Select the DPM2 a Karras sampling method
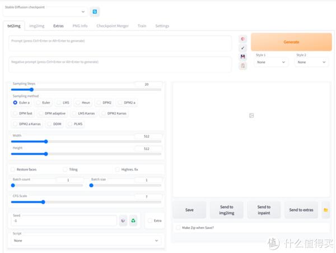 [x=27, y=124]
